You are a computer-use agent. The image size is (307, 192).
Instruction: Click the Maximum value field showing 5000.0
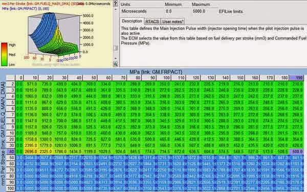click(x=199, y=11)
